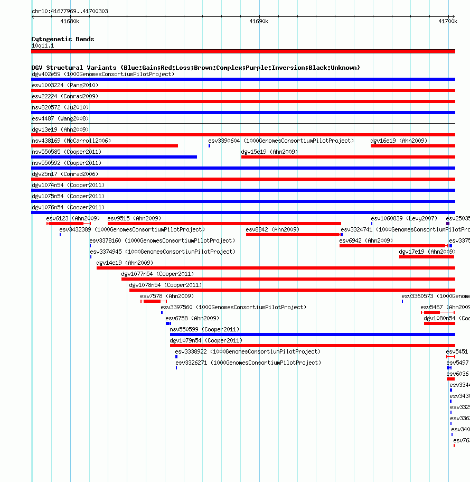Click the esv7578 red loss glyph
This screenshot has height=482, width=470.
pyautogui.click(x=154, y=301)
